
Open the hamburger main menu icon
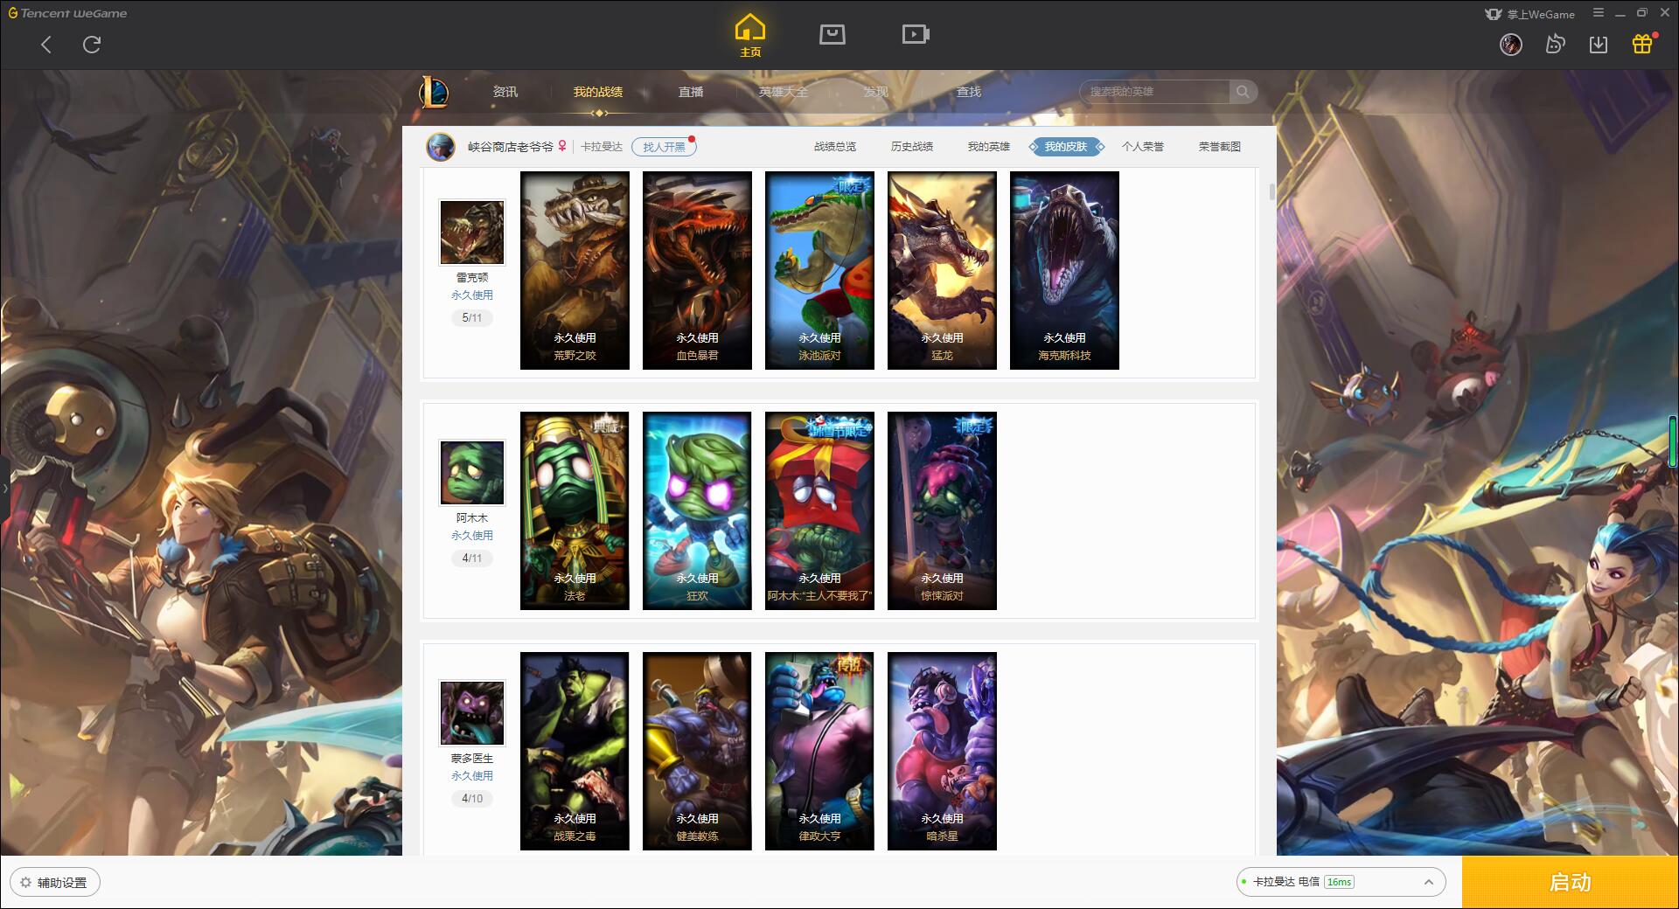click(1599, 13)
